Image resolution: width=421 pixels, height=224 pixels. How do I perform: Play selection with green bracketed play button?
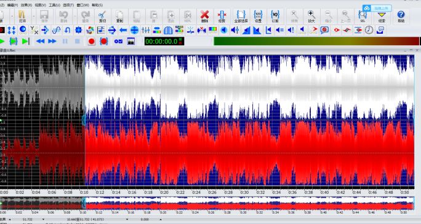(14, 42)
